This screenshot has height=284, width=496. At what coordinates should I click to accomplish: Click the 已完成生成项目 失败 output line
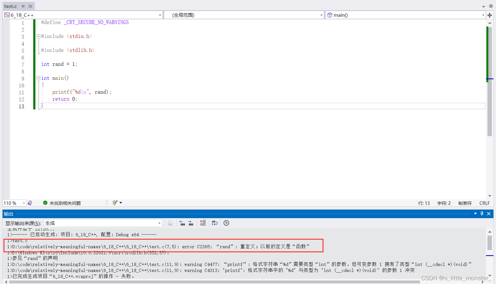point(71,276)
